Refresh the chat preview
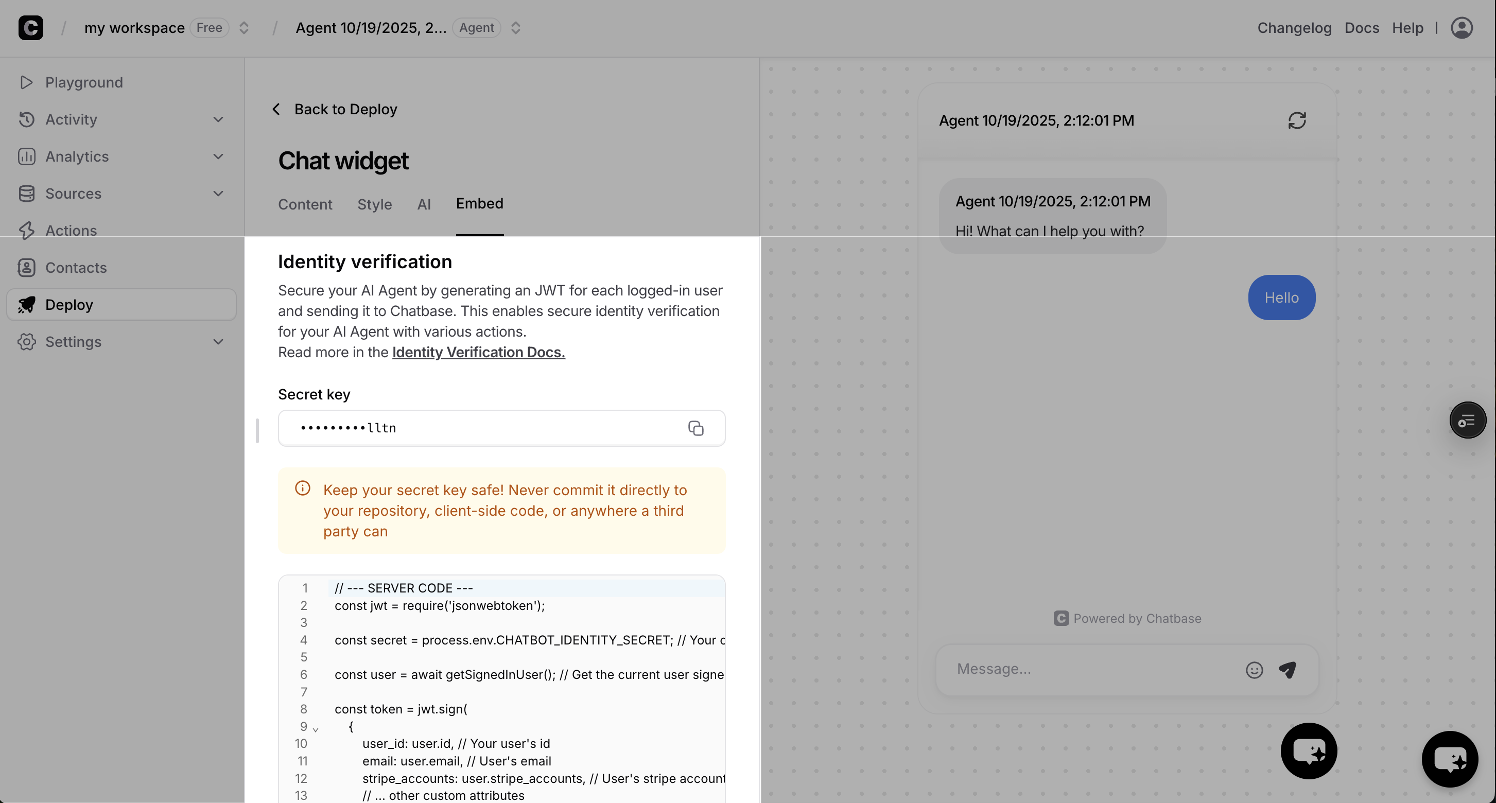1496x803 pixels. (1298, 120)
